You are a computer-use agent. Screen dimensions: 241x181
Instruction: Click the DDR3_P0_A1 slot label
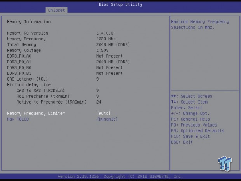(19, 62)
